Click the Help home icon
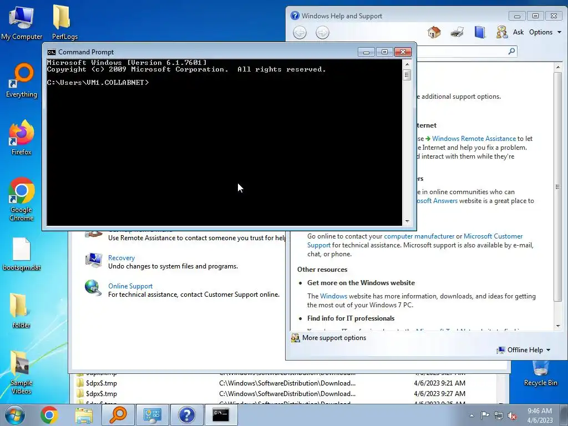This screenshot has height=426, width=568. [x=434, y=32]
